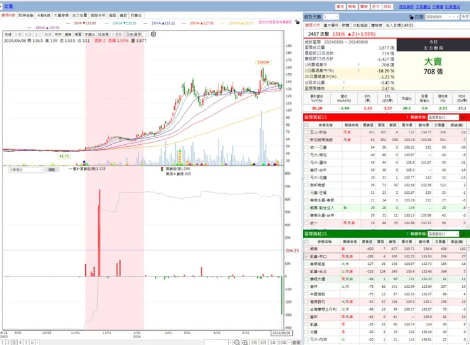Open the 日線(還原) period dropdown
This screenshot has height=345, width=470.
(x=147, y=34)
